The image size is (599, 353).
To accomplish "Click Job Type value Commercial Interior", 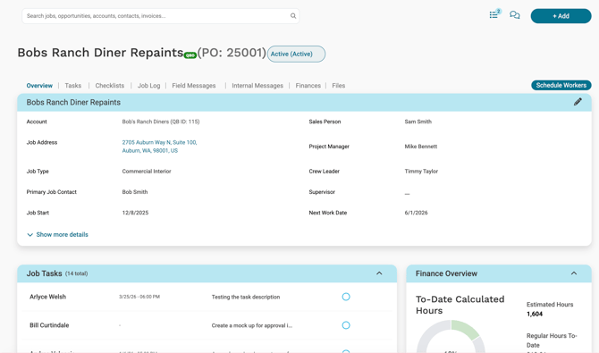I will (147, 172).
